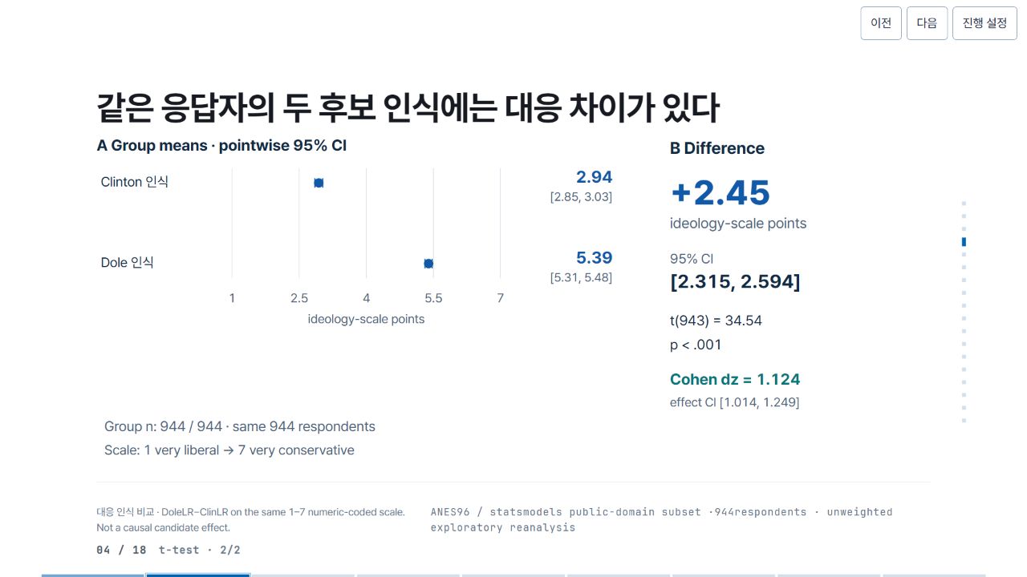Image resolution: width=1027 pixels, height=577 pixels.
Task: Select the Clinton mean value 2.94
Action: click(594, 177)
